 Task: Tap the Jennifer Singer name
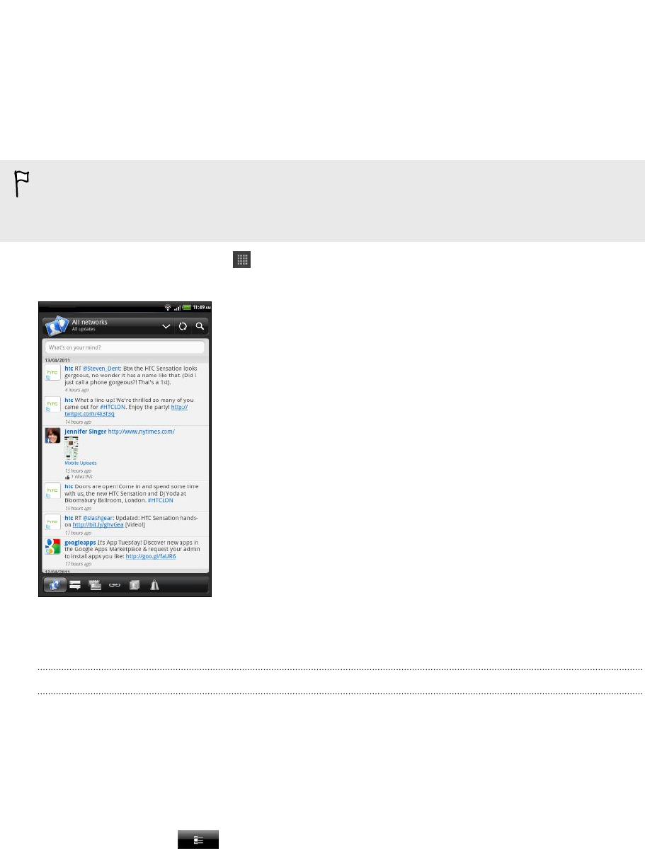pyautogui.click(x=85, y=431)
